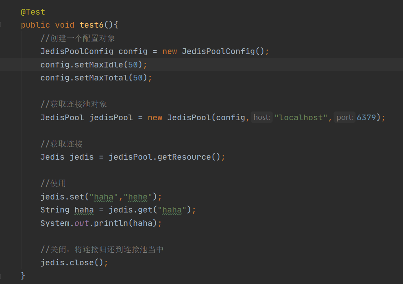Click the 'new' keyword before JedisPool(
403x284 pixels.
(155, 117)
